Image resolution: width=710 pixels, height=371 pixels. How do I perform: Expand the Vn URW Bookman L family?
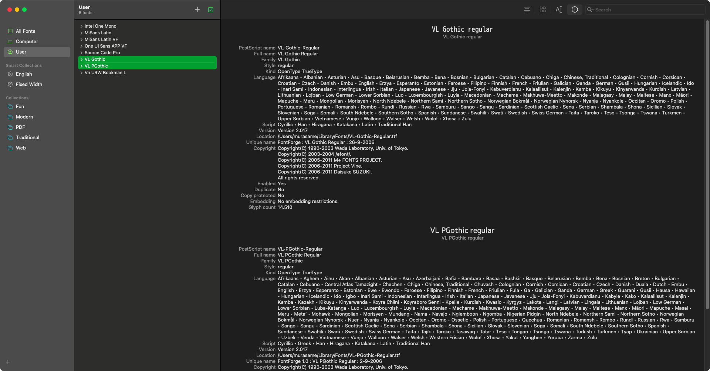[81, 73]
